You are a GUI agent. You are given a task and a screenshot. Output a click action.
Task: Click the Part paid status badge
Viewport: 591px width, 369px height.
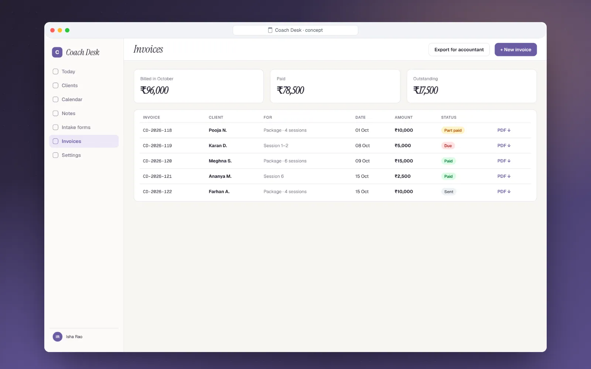pyautogui.click(x=453, y=130)
